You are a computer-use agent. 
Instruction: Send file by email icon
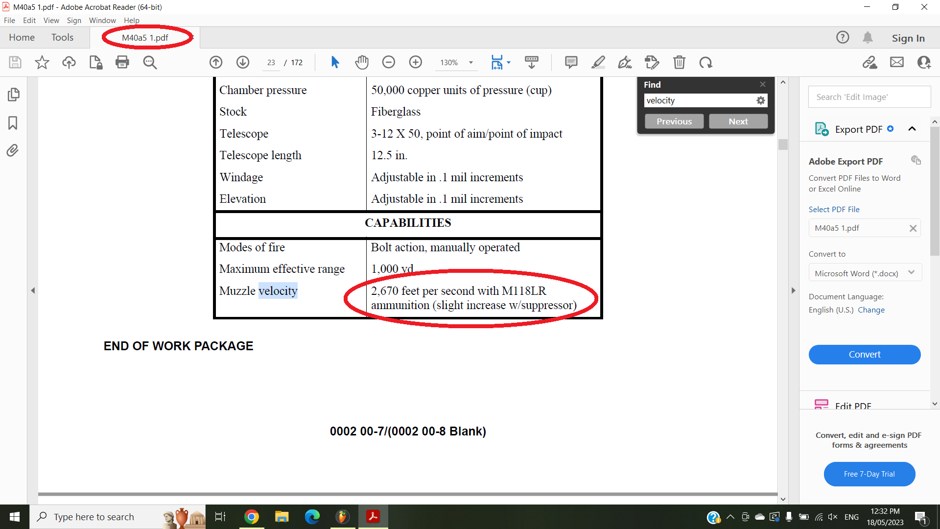pos(897,62)
